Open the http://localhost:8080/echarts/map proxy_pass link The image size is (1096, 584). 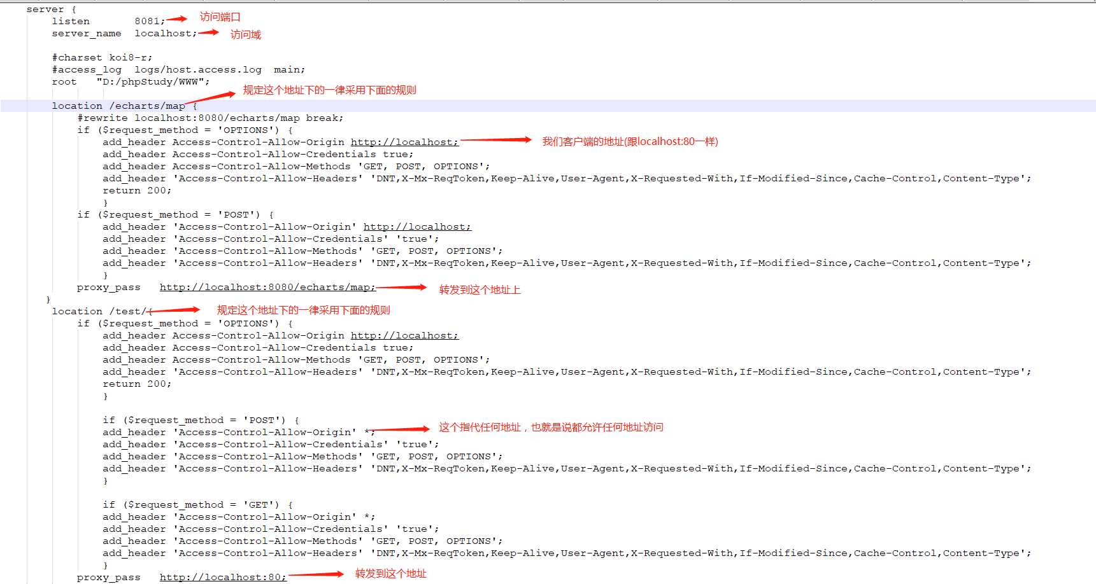[267, 288]
